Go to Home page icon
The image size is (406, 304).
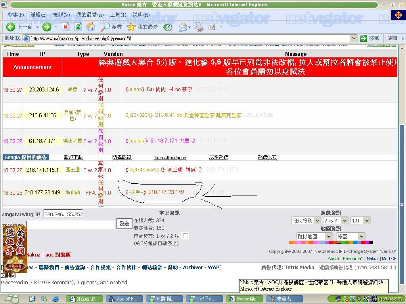pyautogui.click(x=91, y=27)
